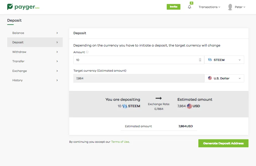This screenshot has height=166, width=256.
Task: Open the Peter account menu
Action: point(240,7)
